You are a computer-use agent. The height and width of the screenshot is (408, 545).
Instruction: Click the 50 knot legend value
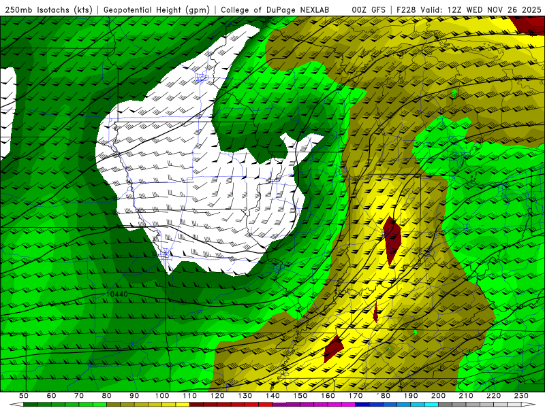pos(24,396)
